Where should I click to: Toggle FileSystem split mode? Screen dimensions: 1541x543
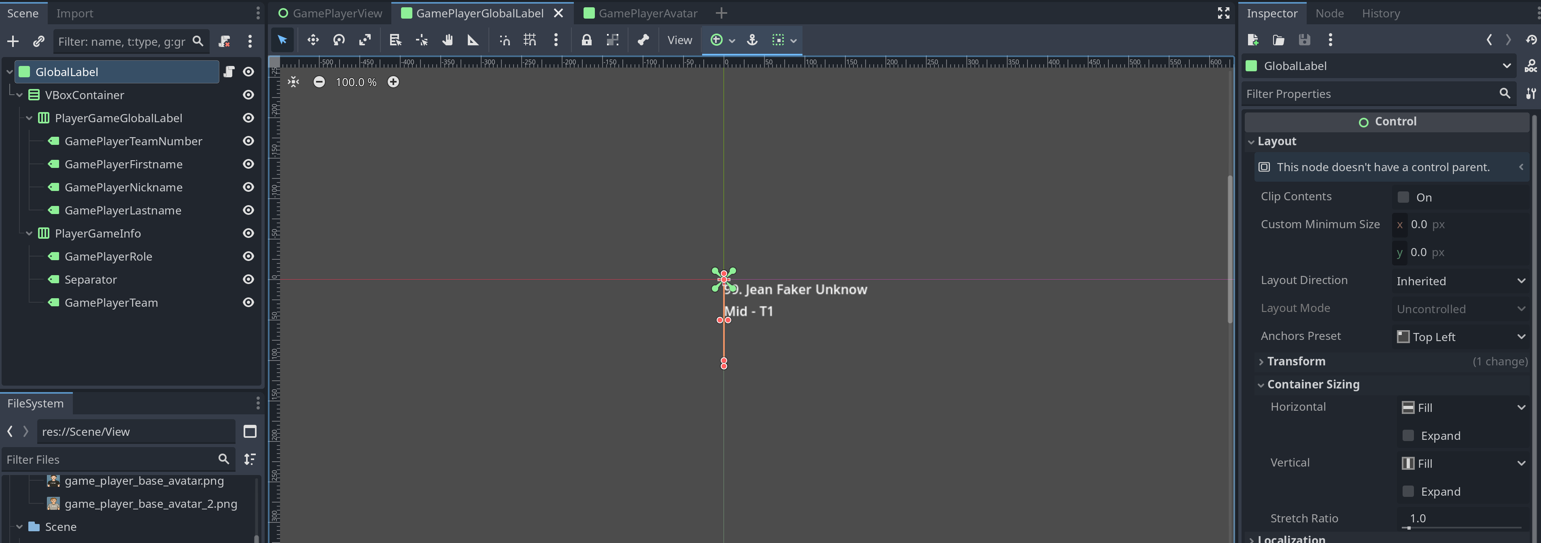click(250, 431)
